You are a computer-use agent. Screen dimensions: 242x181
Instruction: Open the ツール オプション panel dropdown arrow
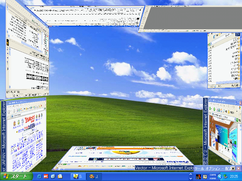(233, 168)
